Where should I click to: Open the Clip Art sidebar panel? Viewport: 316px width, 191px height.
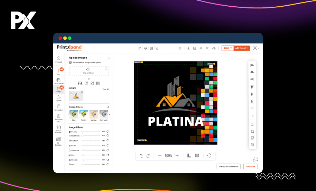pos(59,98)
